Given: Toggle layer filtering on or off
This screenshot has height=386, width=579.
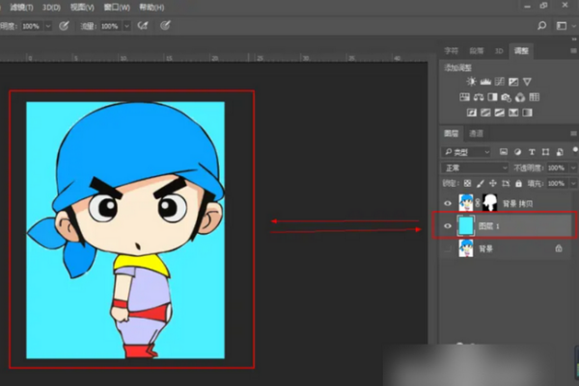Looking at the screenshot, I should point(575,149).
